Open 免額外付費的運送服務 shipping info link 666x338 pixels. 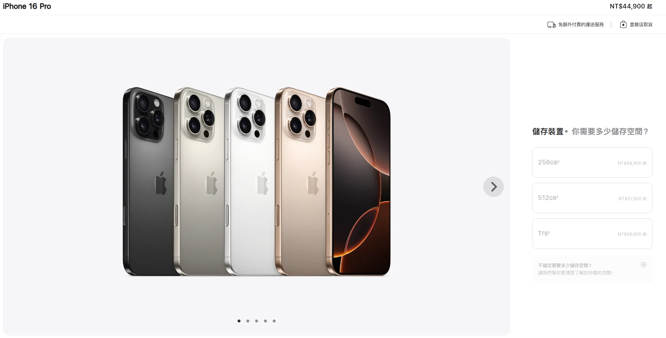pos(581,25)
